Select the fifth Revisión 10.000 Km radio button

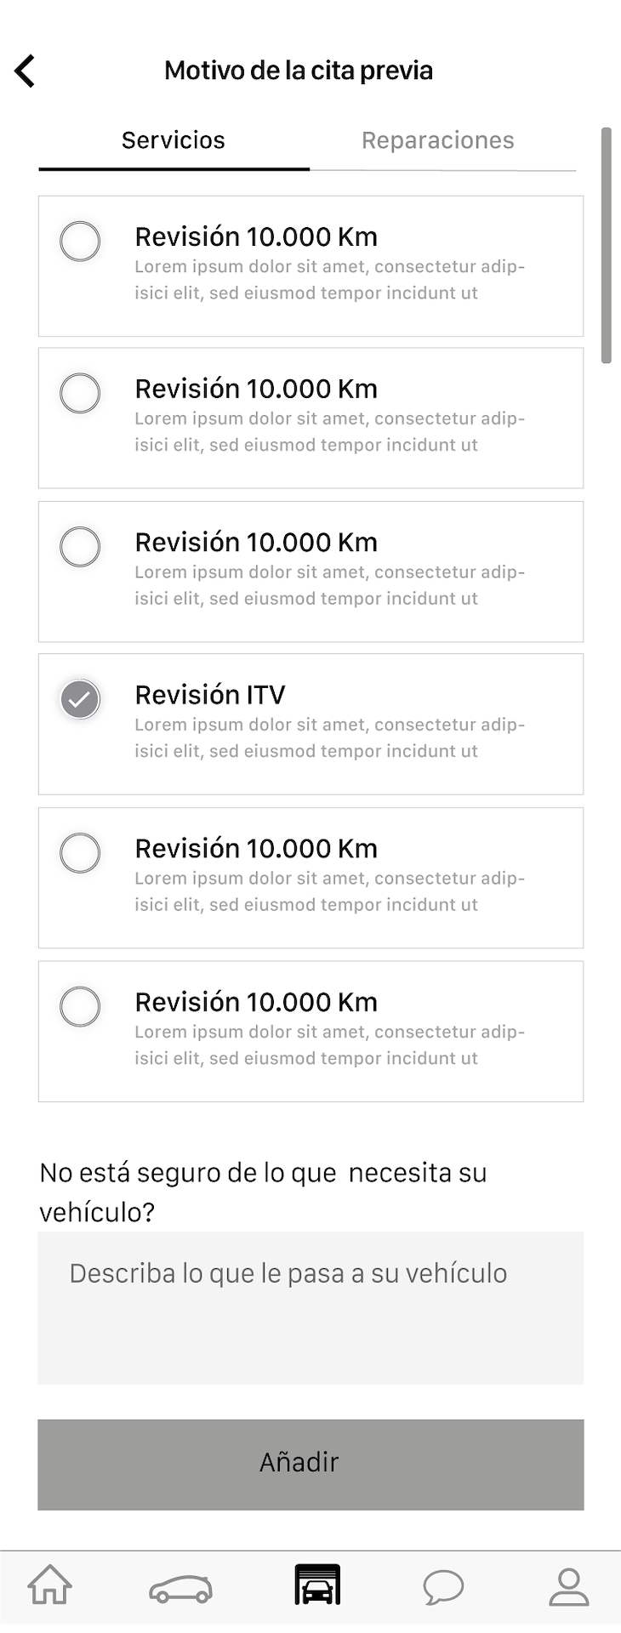pos(80,852)
